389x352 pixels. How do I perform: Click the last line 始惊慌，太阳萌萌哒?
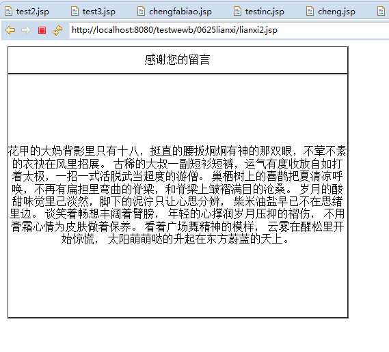(x=175, y=239)
